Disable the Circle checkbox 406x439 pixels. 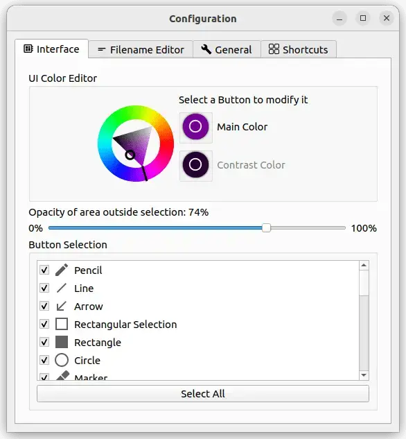[x=44, y=360]
